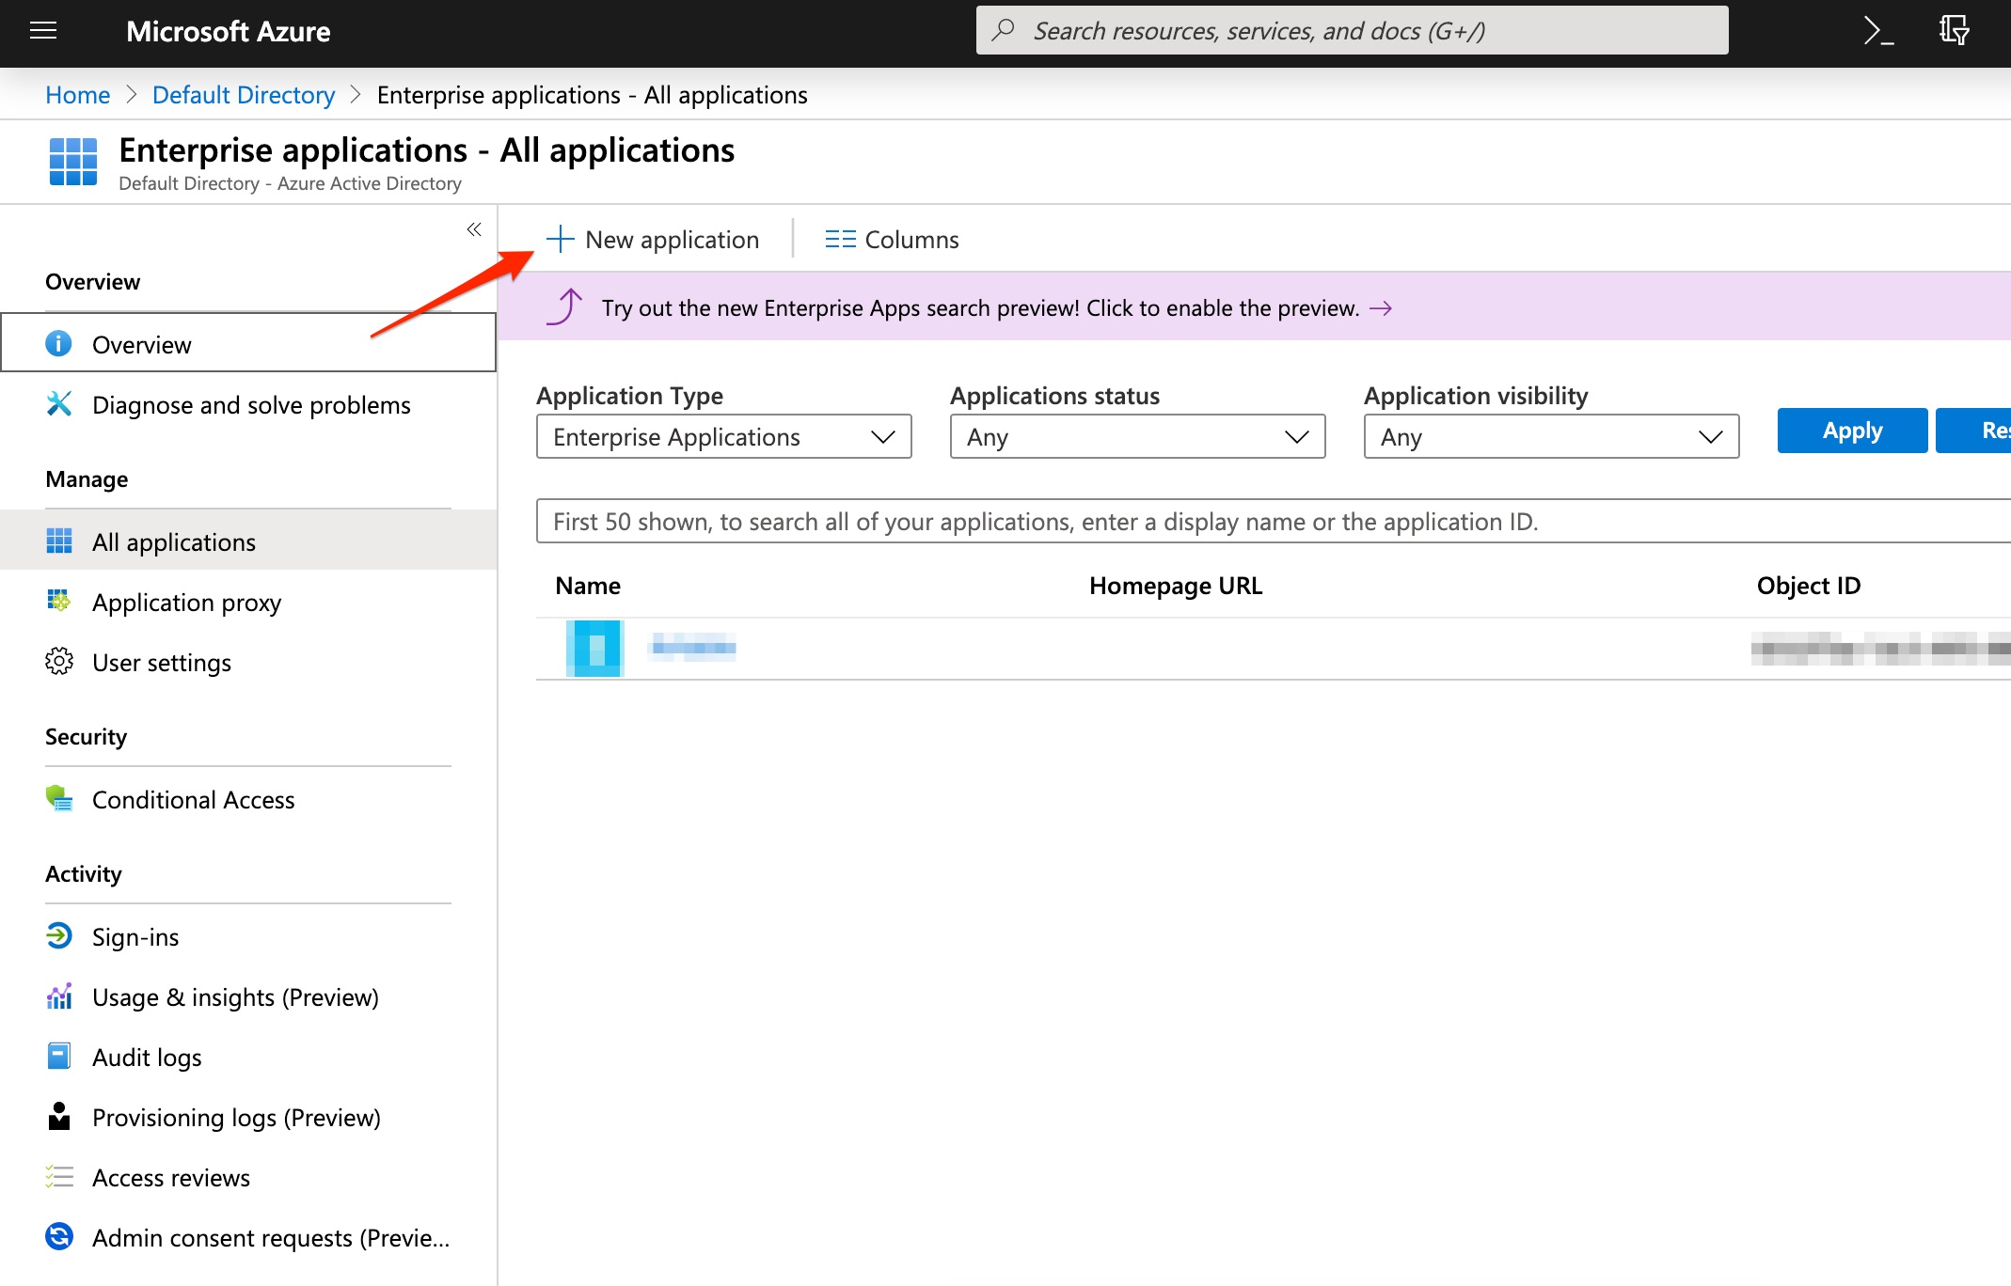Screen dimensions: 2011x1286
Task: Click the Reset button beside Apply
Action: pos(1973,431)
